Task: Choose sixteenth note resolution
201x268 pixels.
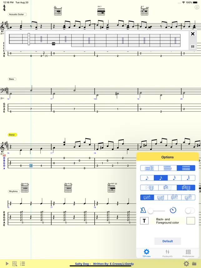Action: point(161,178)
